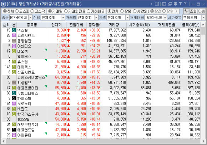207x145 pixels.
Task: Pin the window with pushpin icon
Action: click(x=176, y=4)
